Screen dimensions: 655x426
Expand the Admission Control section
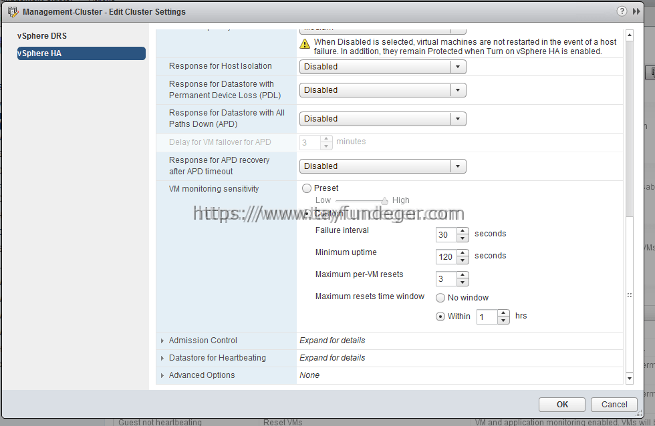162,341
